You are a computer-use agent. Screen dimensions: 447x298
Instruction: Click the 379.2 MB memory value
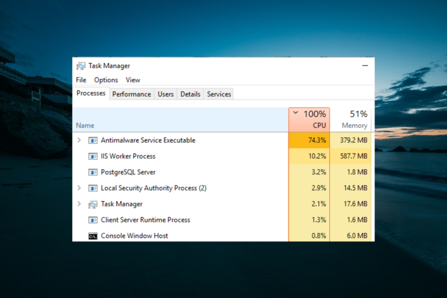(x=354, y=140)
